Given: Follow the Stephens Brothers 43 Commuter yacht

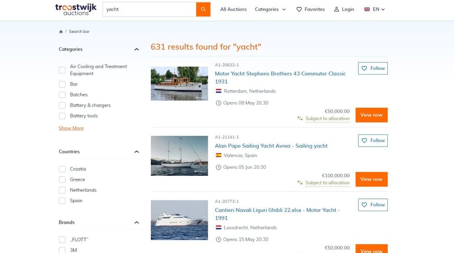Looking at the screenshot, I should click(x=373, y=68).
